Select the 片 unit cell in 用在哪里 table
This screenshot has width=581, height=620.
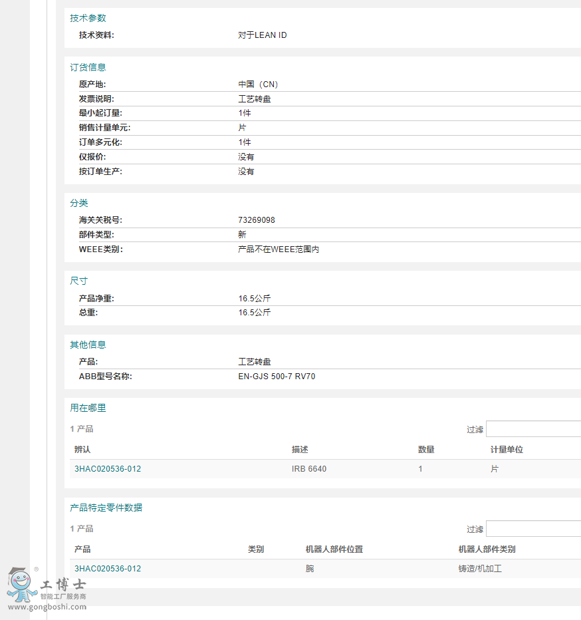tap(495, 469)
